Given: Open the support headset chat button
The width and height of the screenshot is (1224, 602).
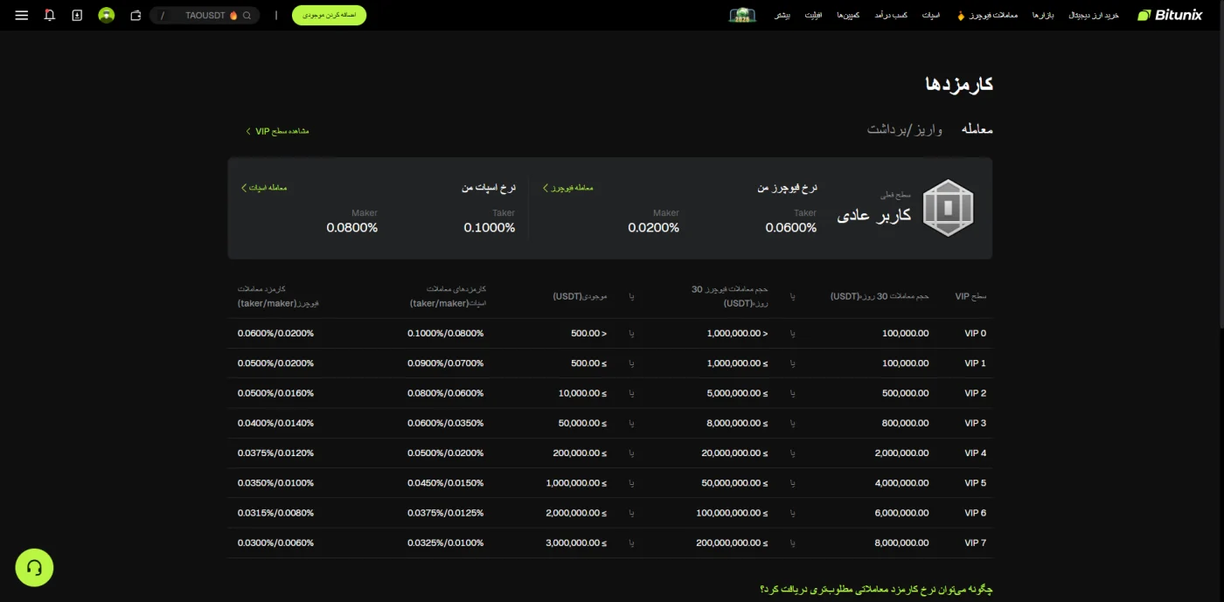Looking at the screenshot, I should point(34,568).
